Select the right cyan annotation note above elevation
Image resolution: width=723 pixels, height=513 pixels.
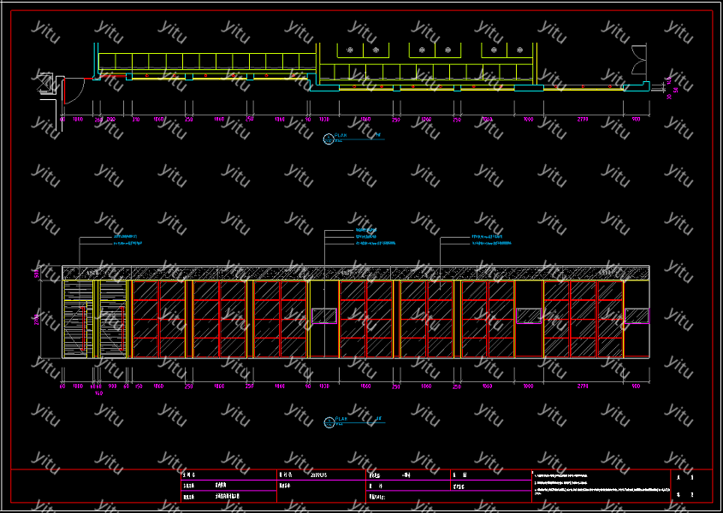pyautogui.click(x=490, y=239)
